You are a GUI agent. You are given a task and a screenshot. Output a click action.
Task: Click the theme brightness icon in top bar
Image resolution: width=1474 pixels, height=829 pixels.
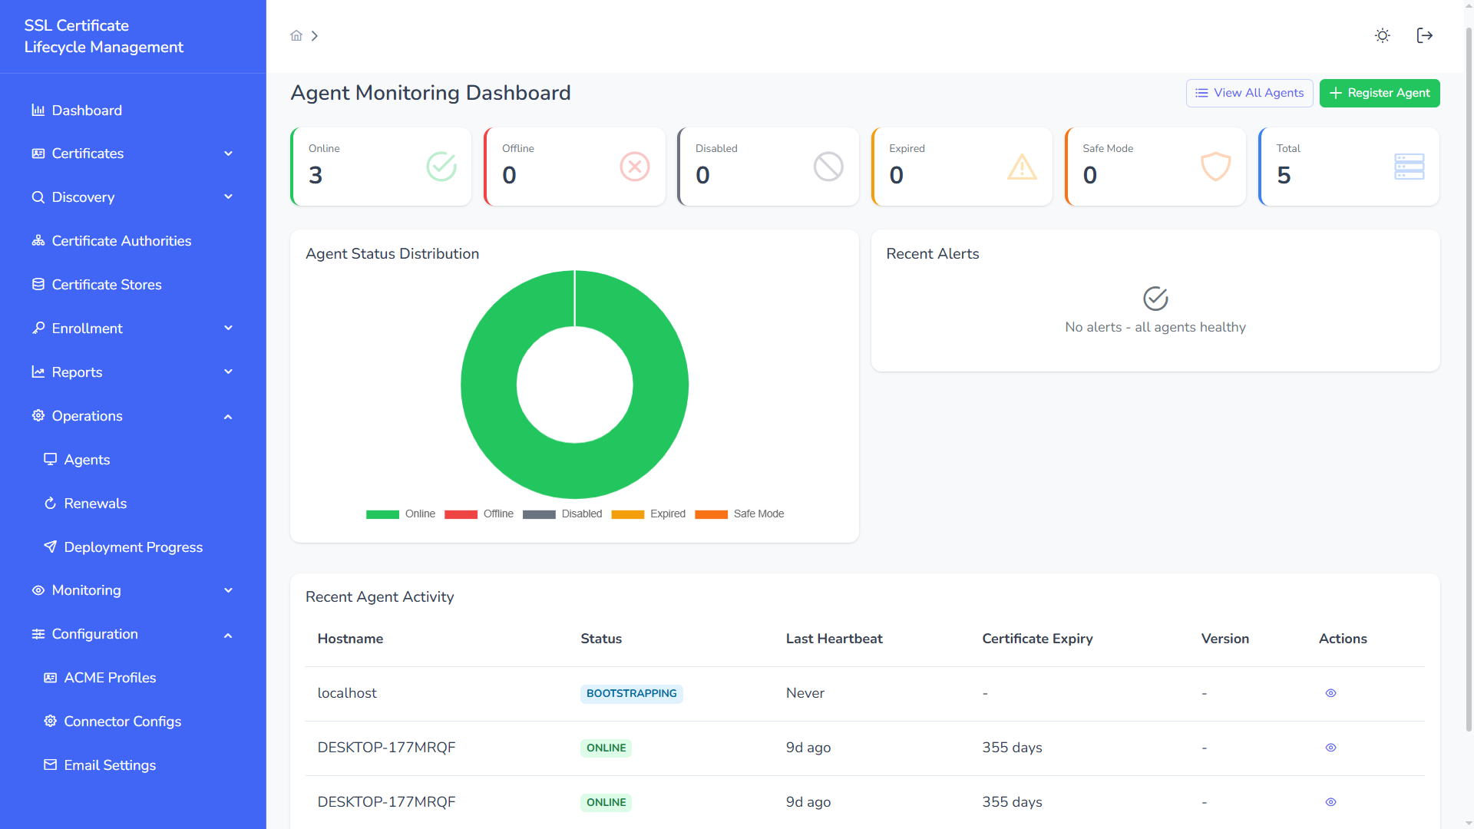coord(1382,35)
